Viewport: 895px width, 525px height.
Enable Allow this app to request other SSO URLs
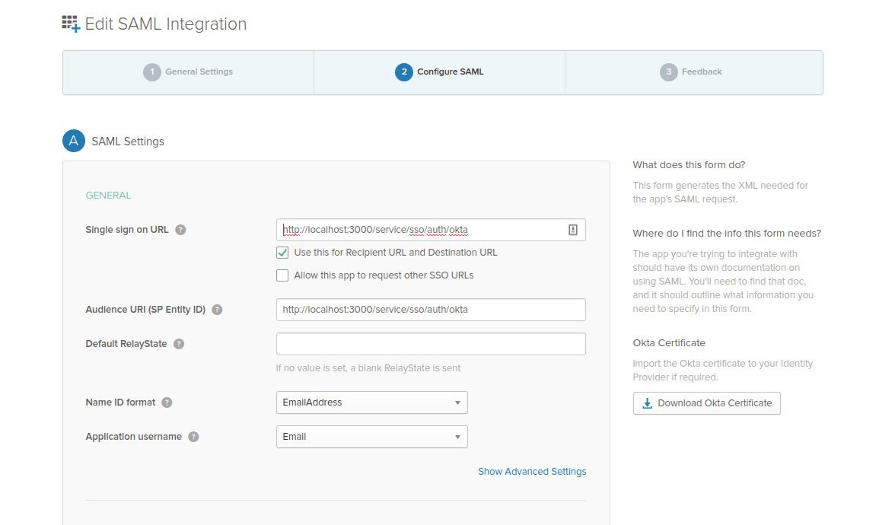click(282, 275)
